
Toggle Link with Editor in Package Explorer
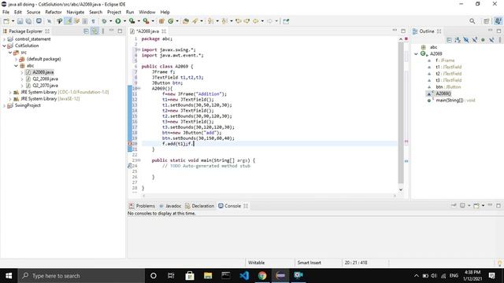click(94, 31)
